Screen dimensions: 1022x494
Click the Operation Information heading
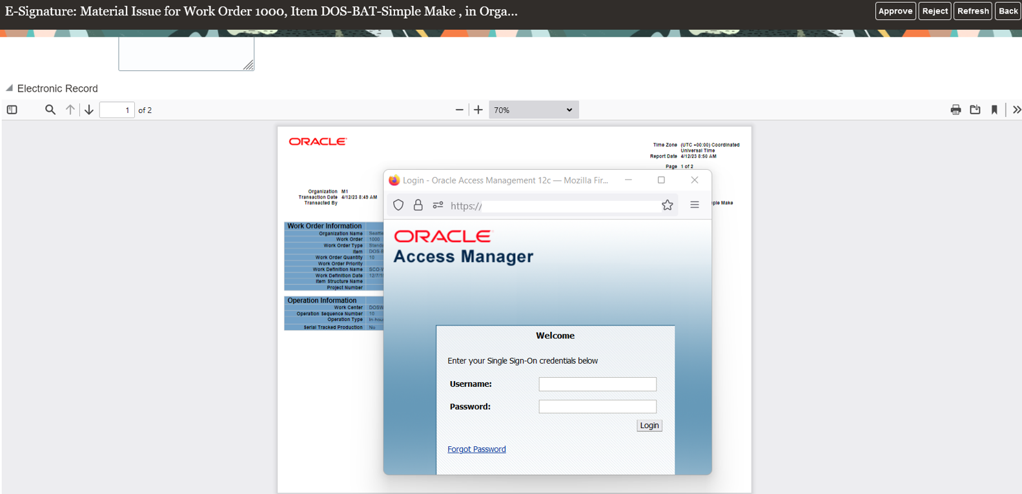322,300
